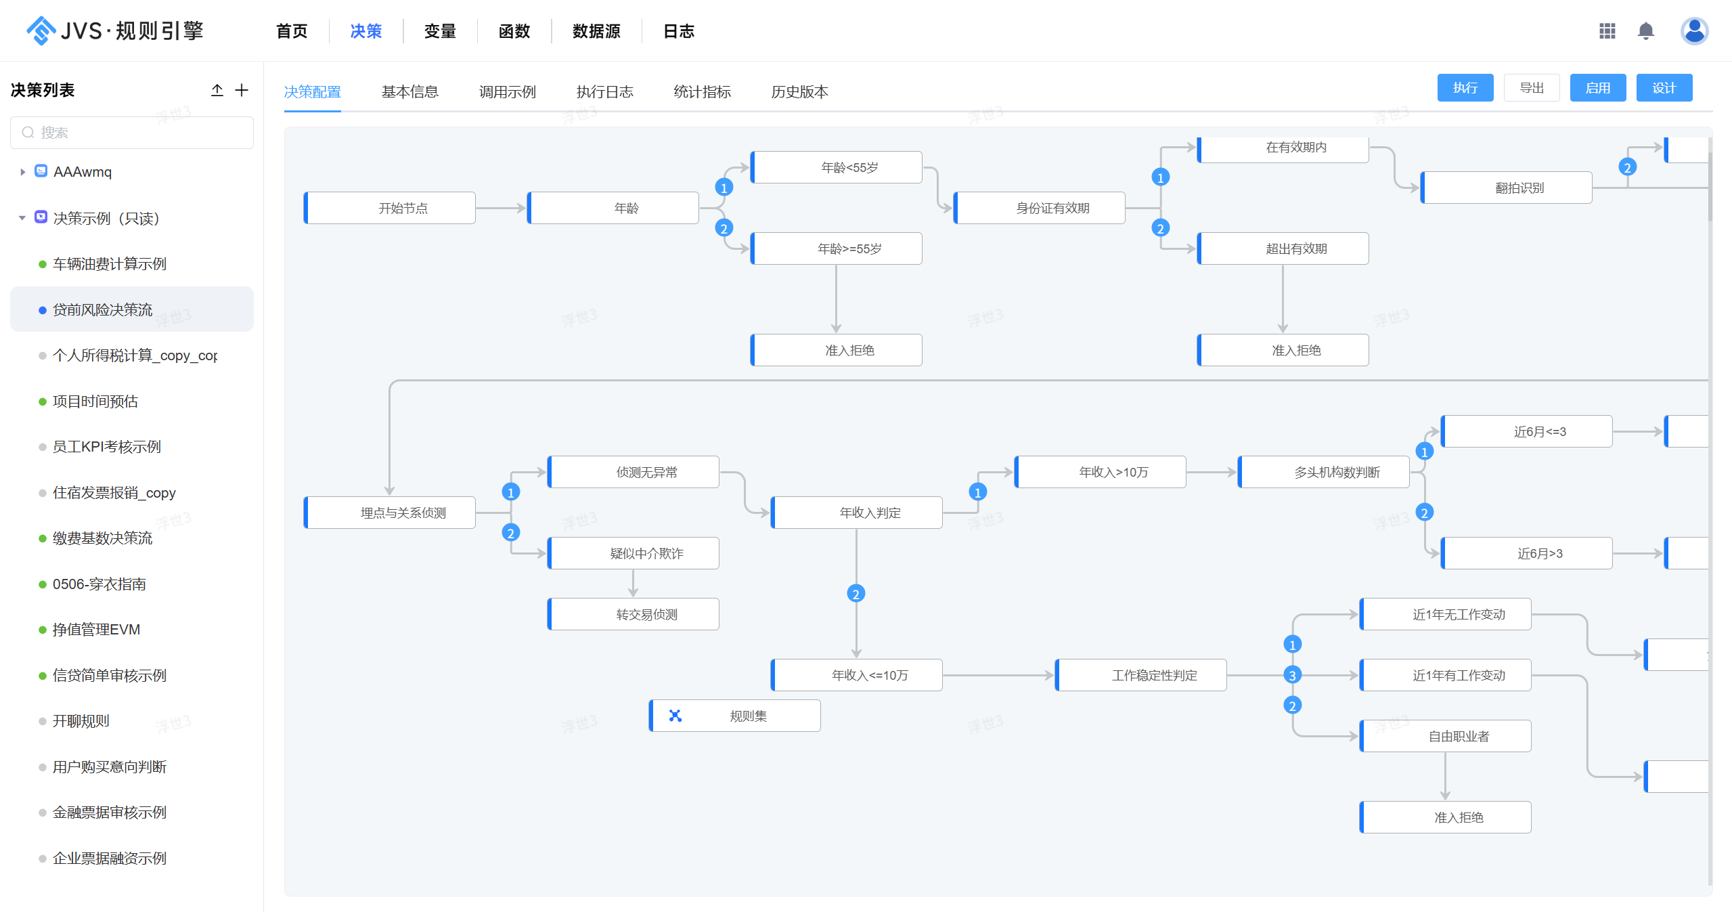Click the cross icon on 规则集 node

pos(675,716)
